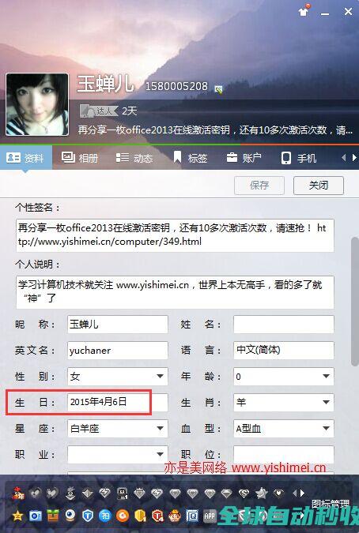This screenshot has width=359, height=533.
Task: Expand the 星座 constellation dropdown
Action: point(118,428)
